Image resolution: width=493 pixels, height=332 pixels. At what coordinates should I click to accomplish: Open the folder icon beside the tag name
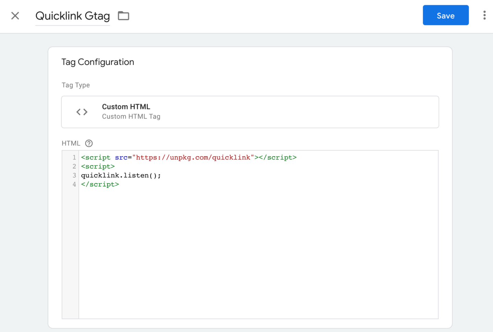click(x=124, y=16)
